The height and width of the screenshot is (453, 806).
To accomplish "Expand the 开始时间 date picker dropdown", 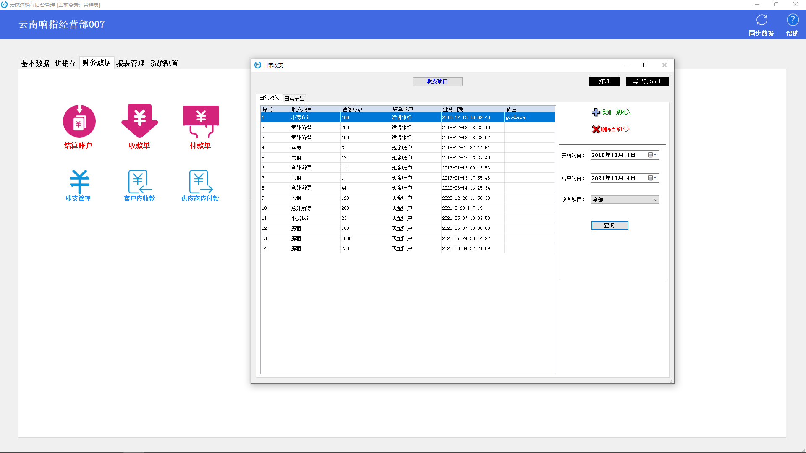I will click(652, 155).
